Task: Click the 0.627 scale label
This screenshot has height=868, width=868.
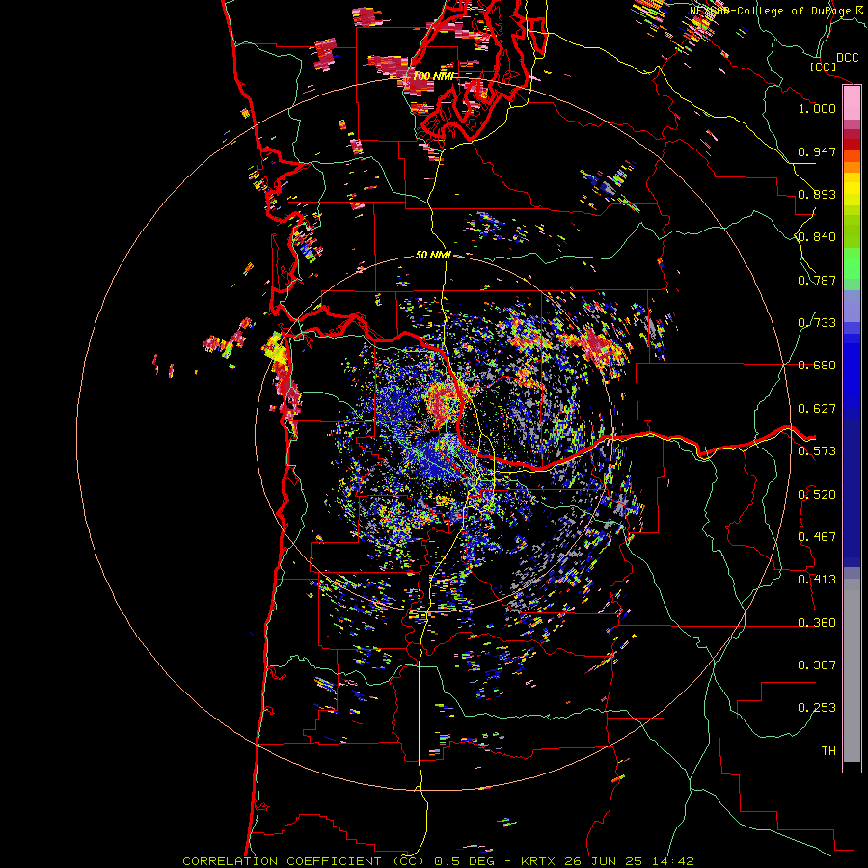Action: click(x=817, y=409)
